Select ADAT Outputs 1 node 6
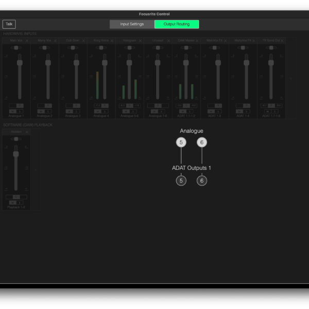This screenshot has width=309, height=309. point(202,181)
